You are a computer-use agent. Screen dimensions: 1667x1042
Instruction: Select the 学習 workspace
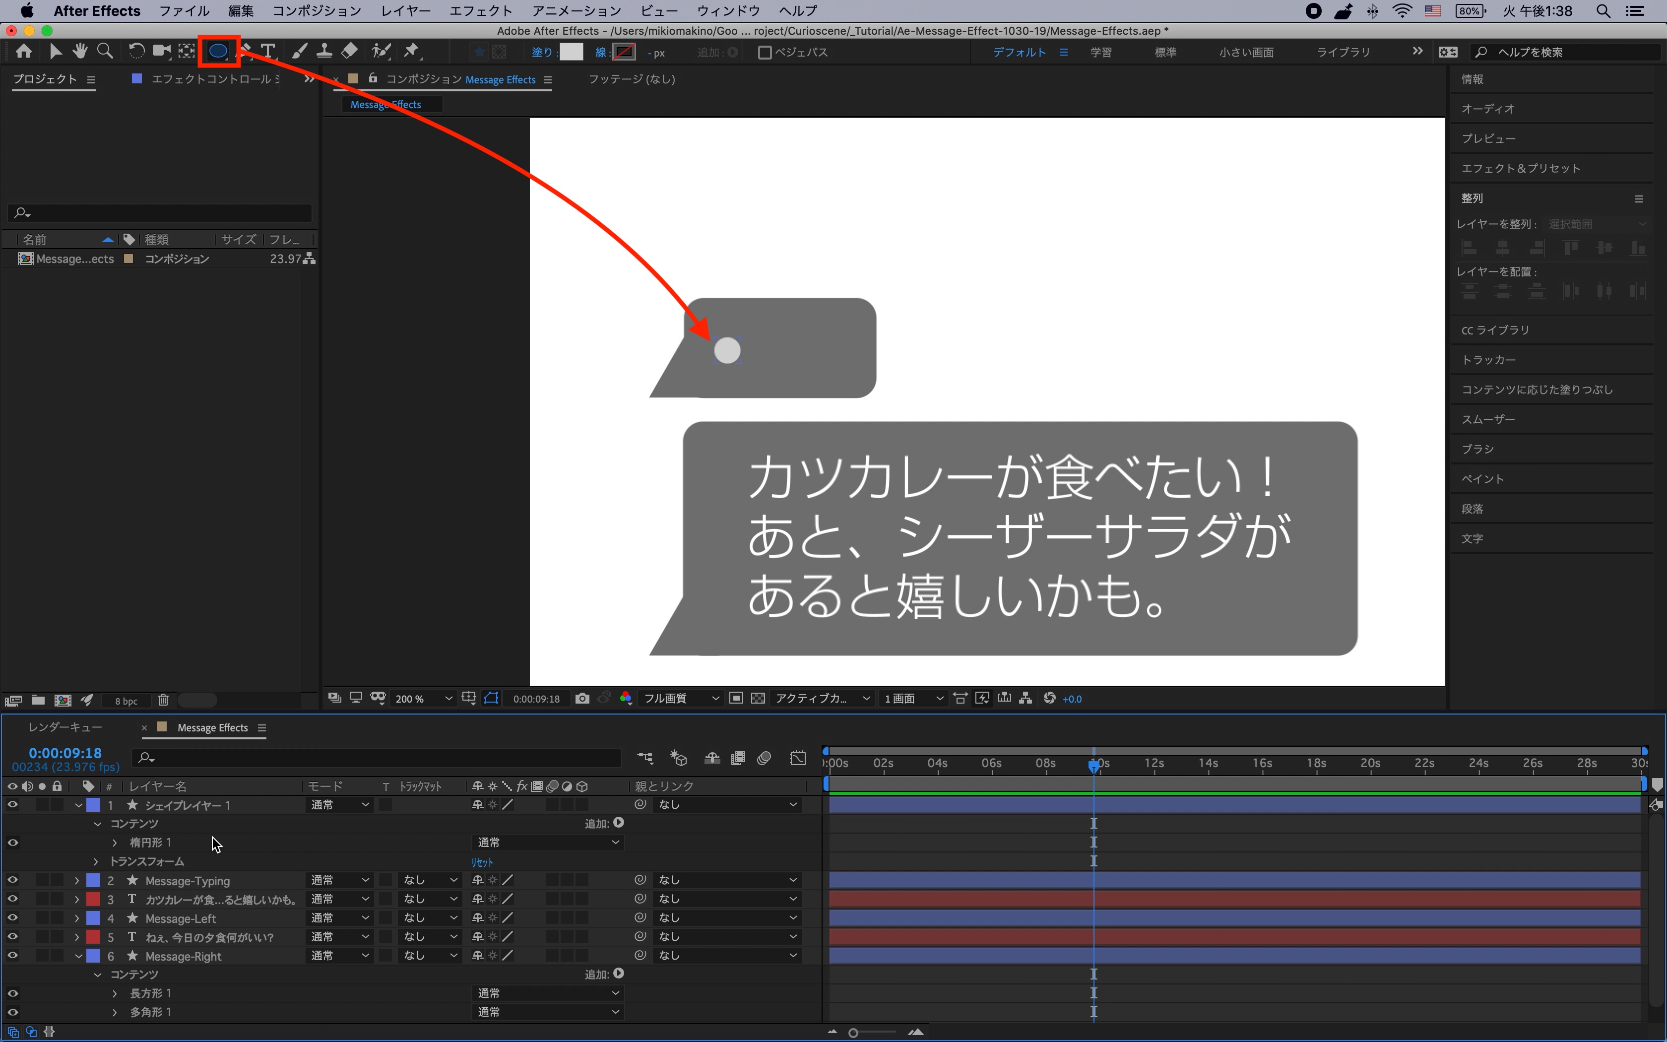[x=1100, y=53]
